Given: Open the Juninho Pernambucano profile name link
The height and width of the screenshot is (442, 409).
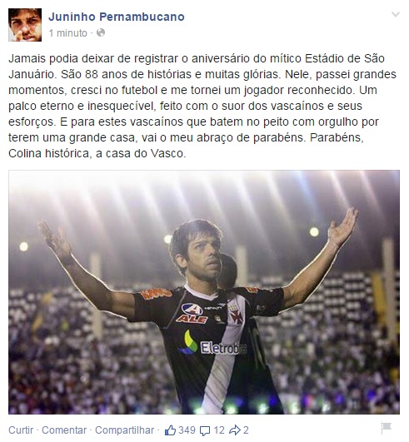Looking at the screenshot, I should [117, 17].
